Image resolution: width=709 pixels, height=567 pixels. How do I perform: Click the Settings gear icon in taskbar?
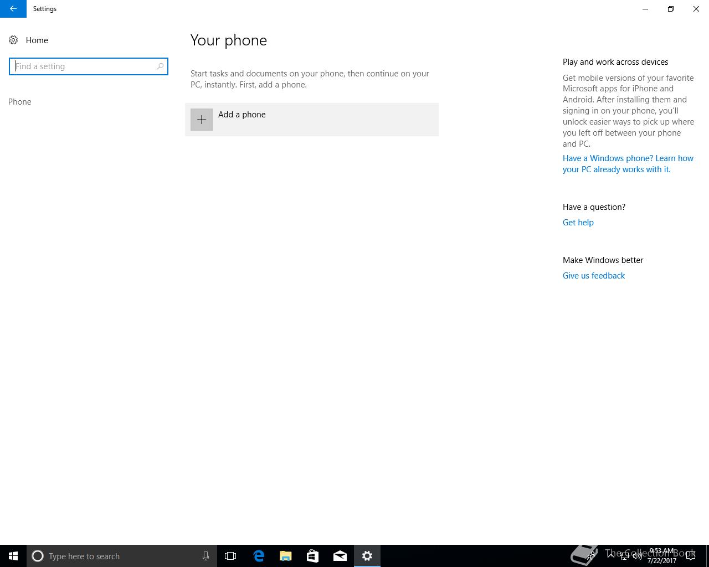[x=367, y=556]
